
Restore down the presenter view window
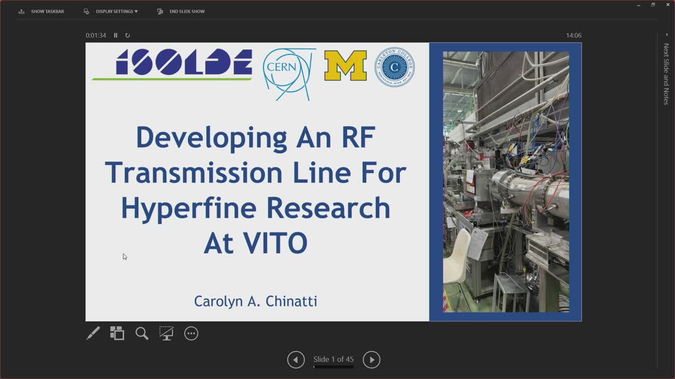point(653,5)
